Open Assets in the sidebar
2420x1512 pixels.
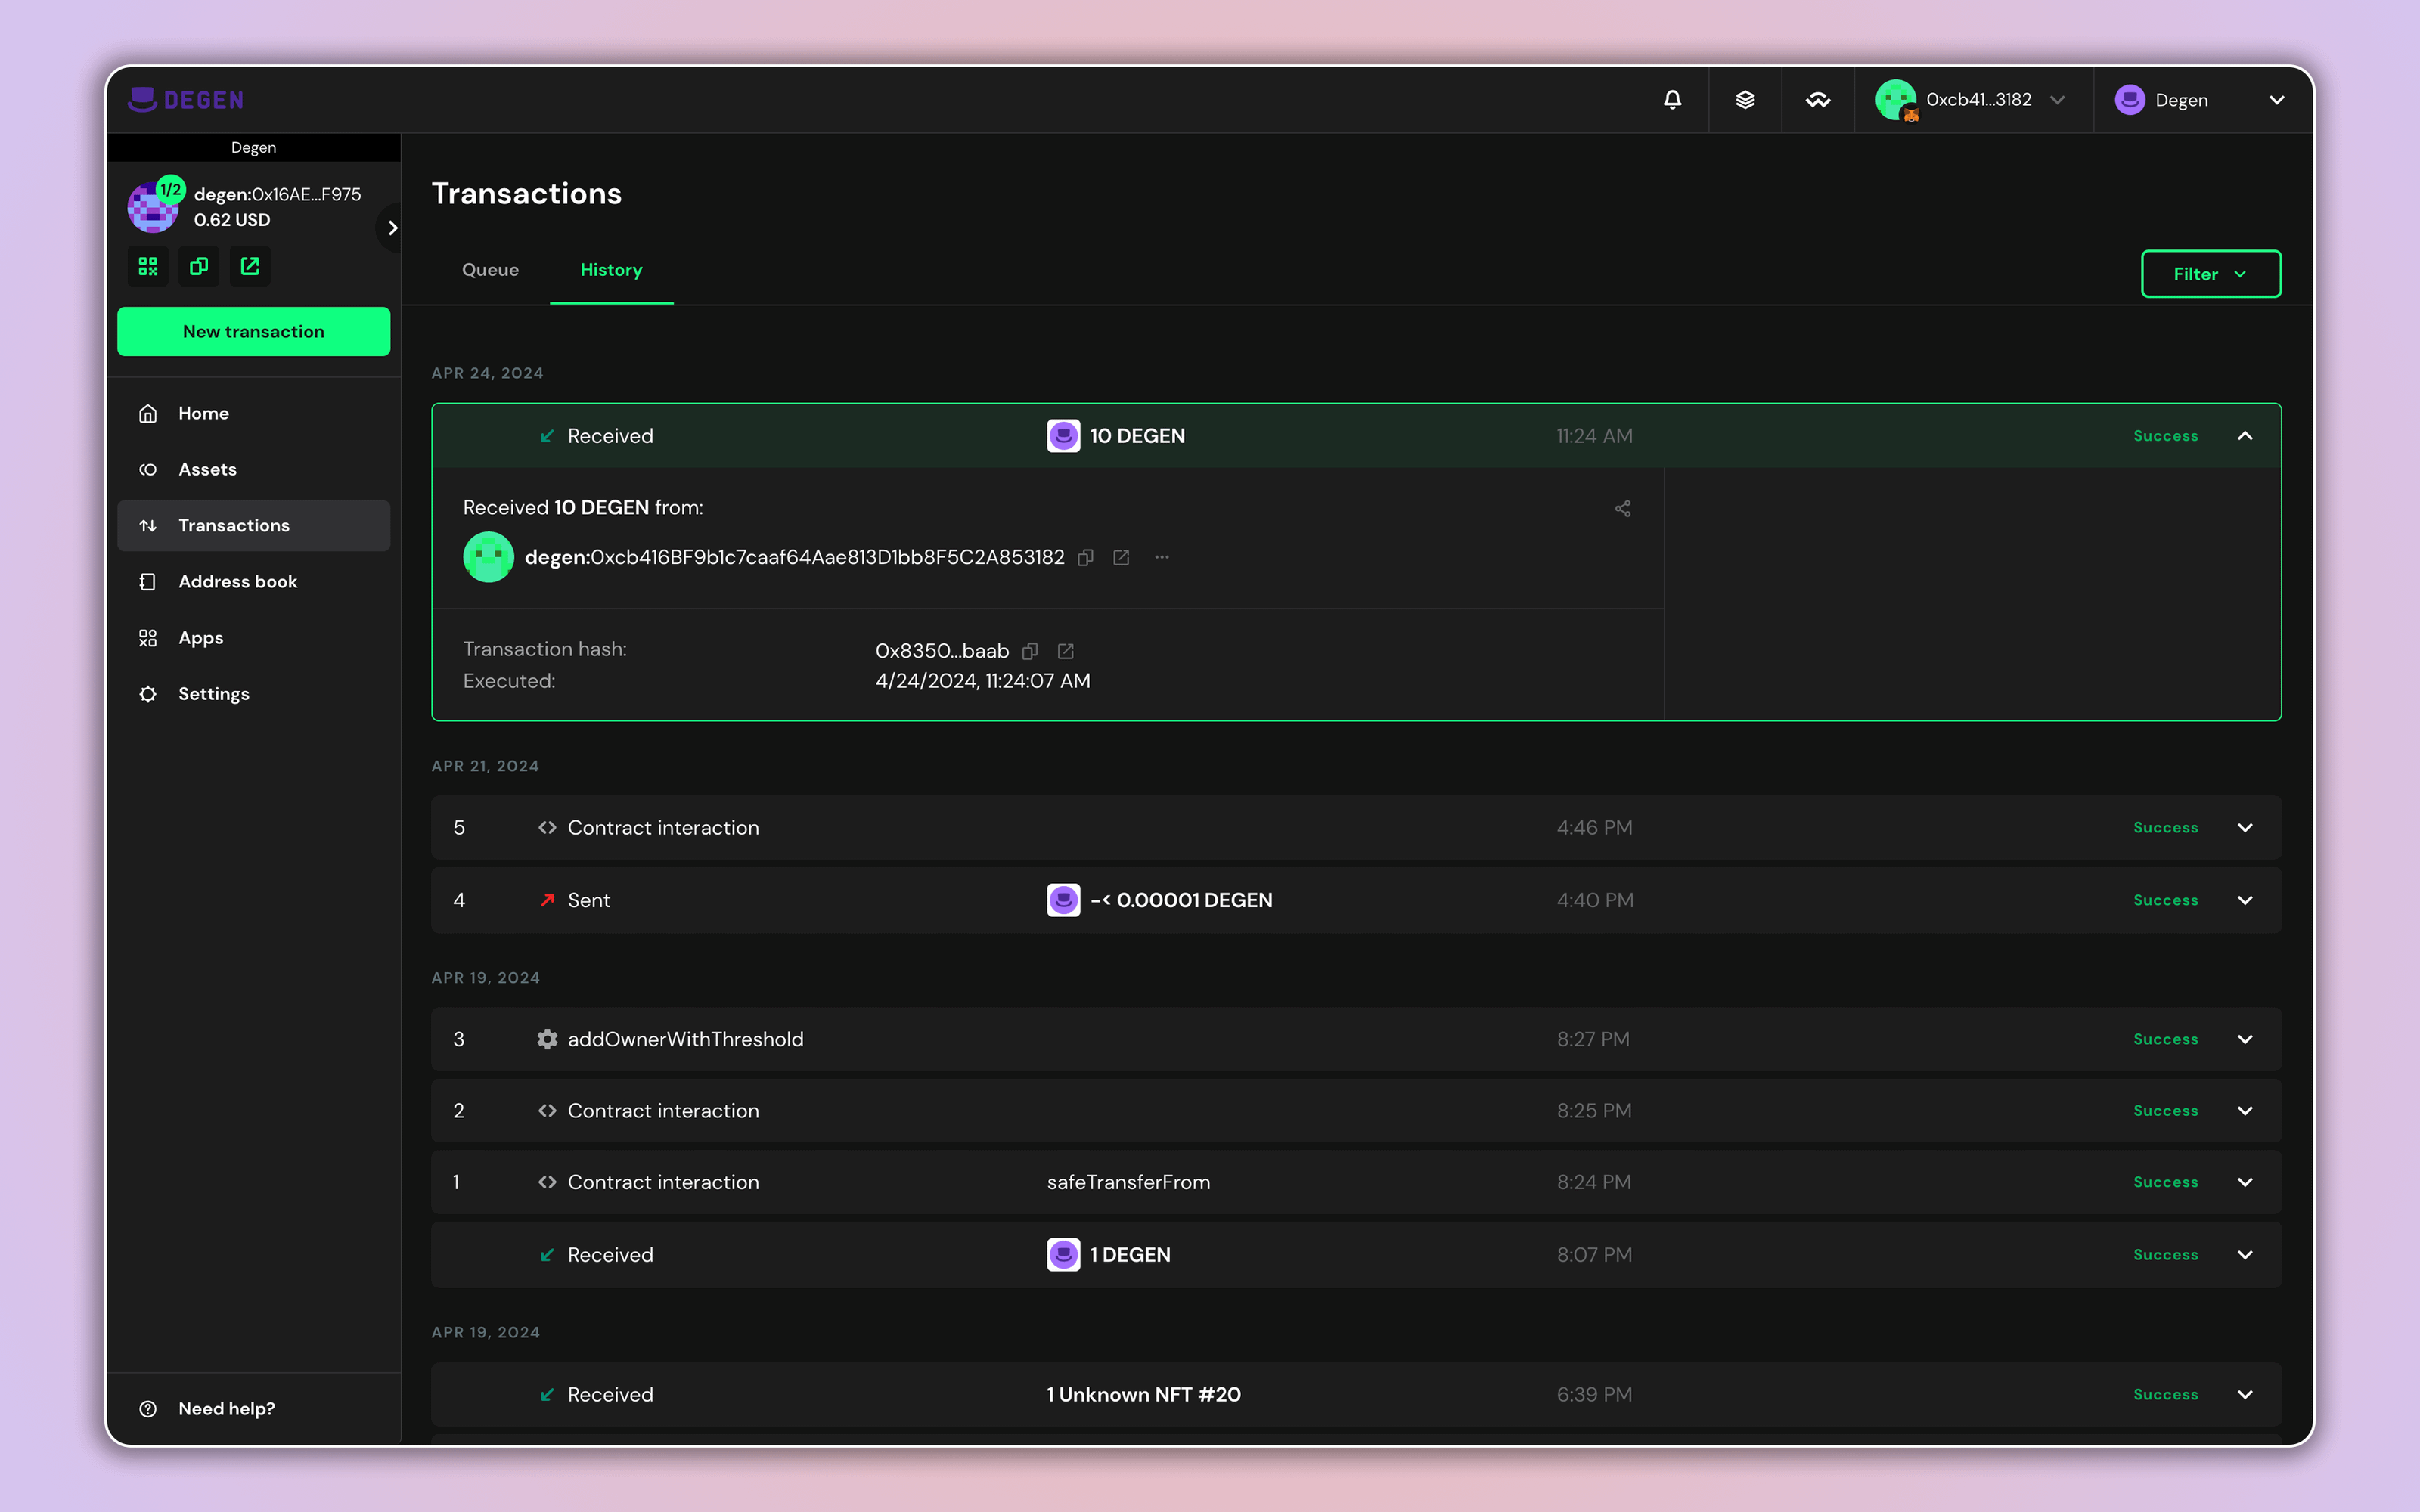click(254, 469)
